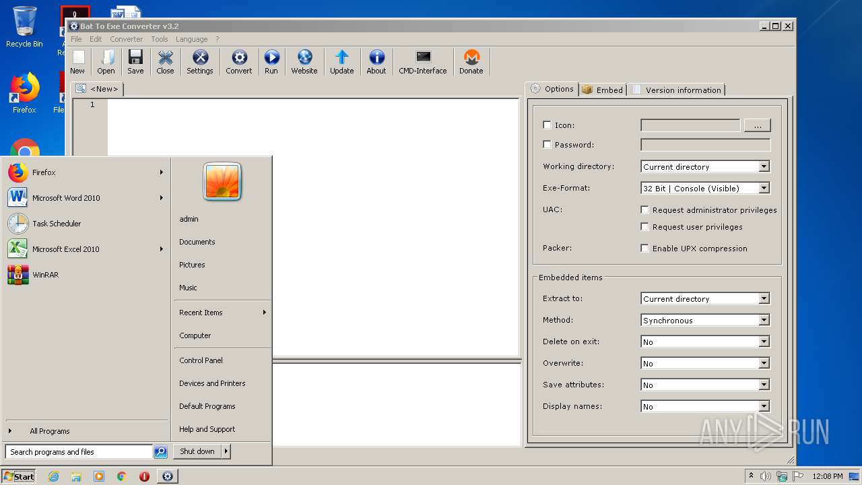
Task: Open the Display names dropdown
Action: coord(705,406)
